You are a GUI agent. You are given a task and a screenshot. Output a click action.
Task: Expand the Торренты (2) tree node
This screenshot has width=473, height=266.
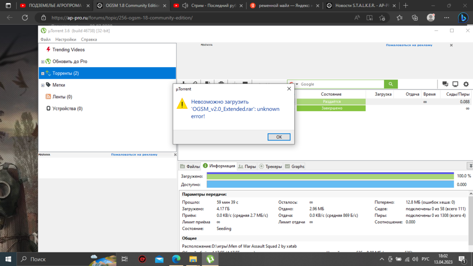(x=43, y=73)
